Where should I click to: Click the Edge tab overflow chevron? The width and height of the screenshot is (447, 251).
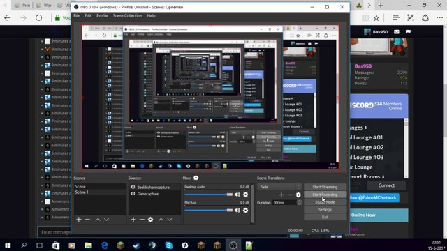[x=369, y=6]
